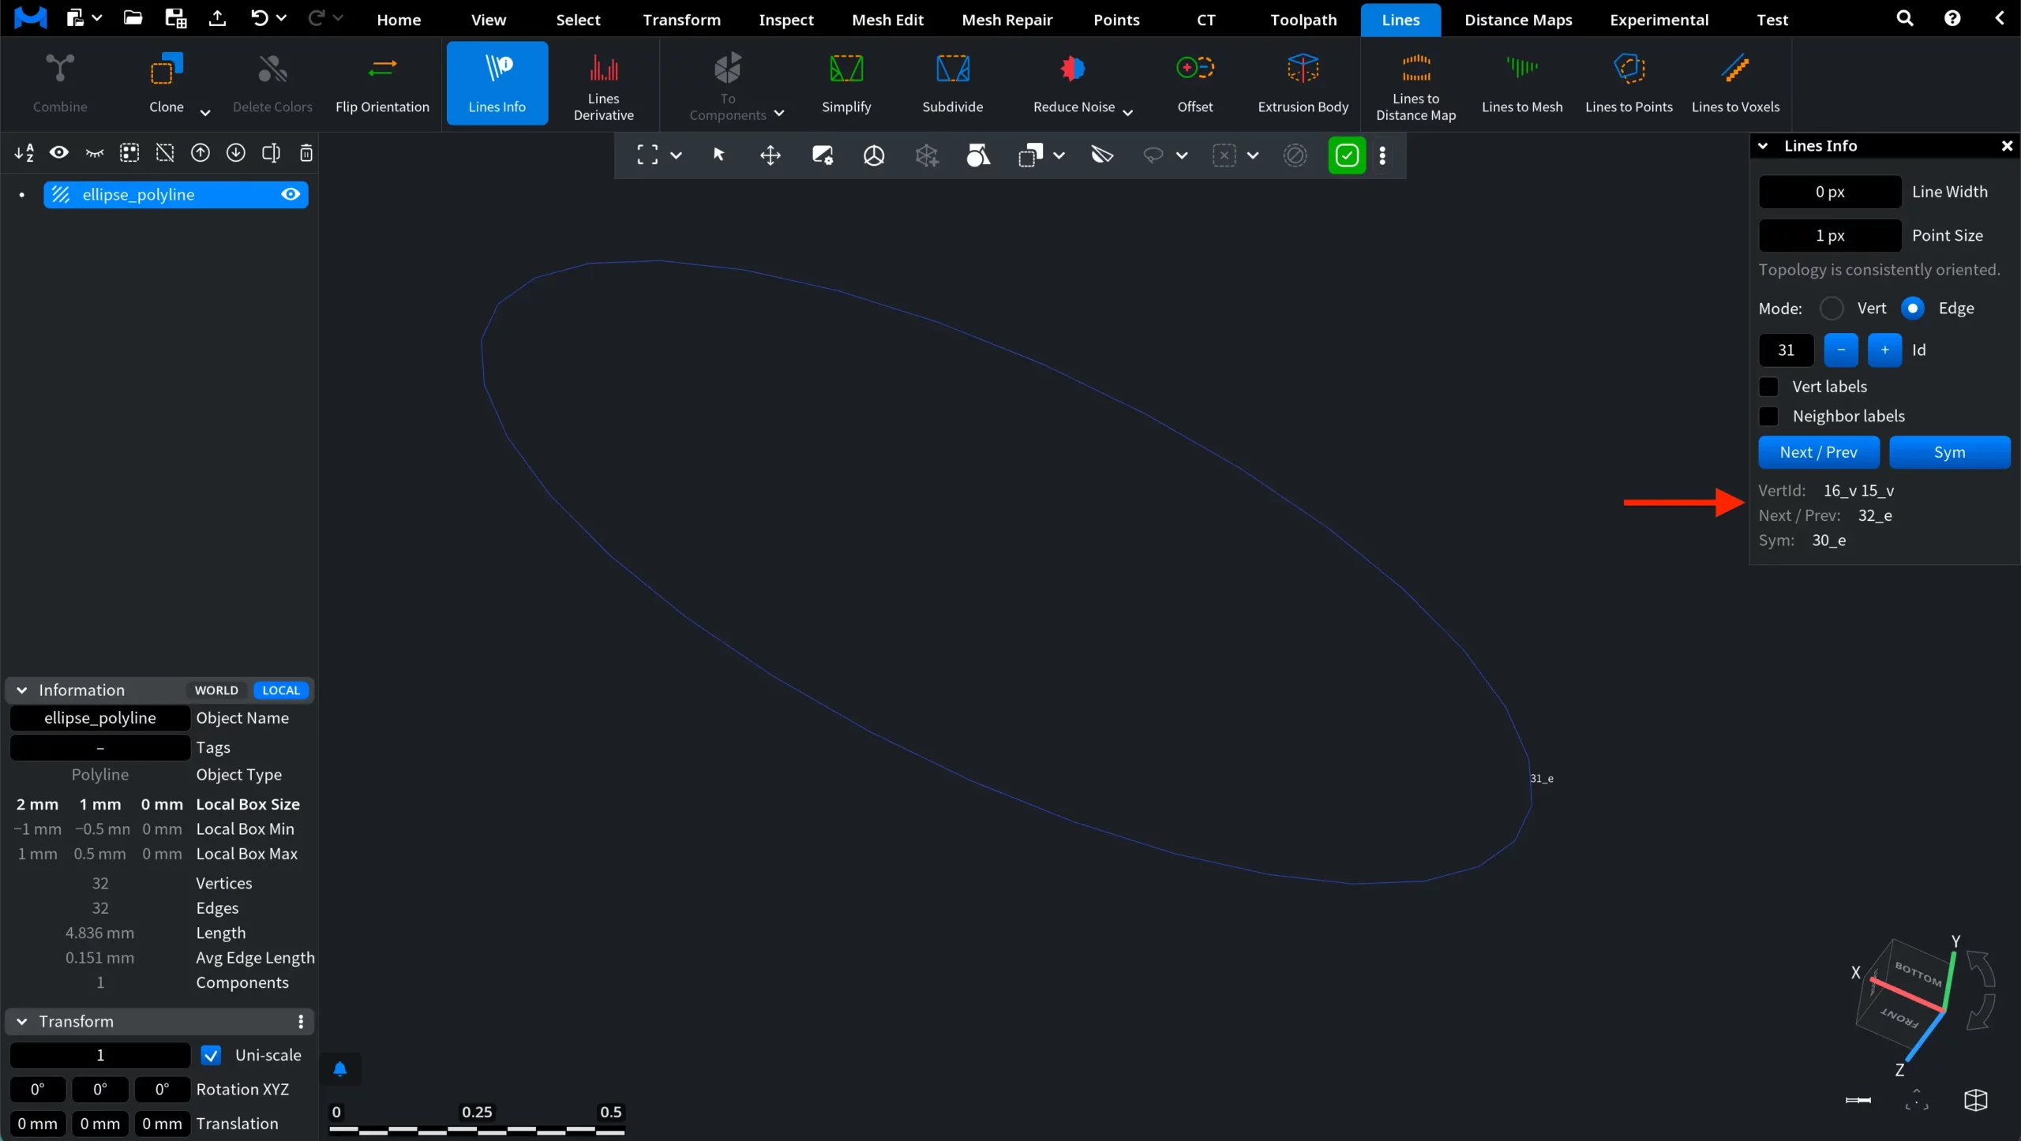Open the new-file dropdown arrow
Screen dimensions: 2021x1141
tap(97, 17)
